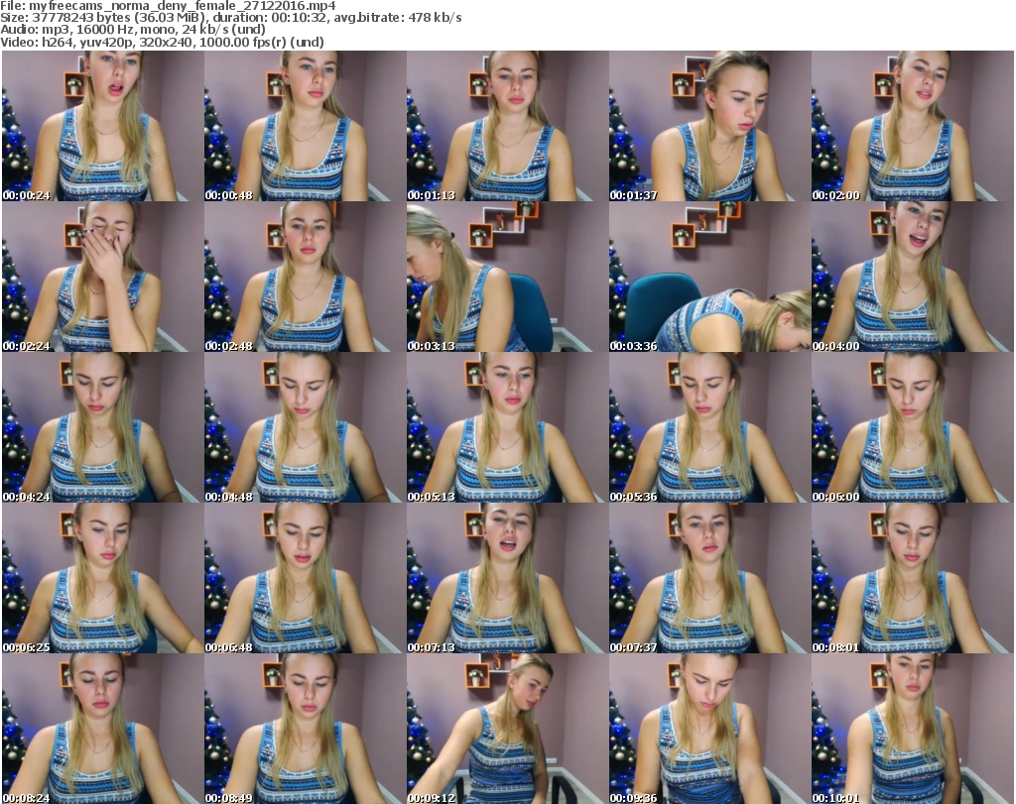
Task: Open the thumbnail marked 00:01:13
Action: pyautogui.click(x=506, y=126)
